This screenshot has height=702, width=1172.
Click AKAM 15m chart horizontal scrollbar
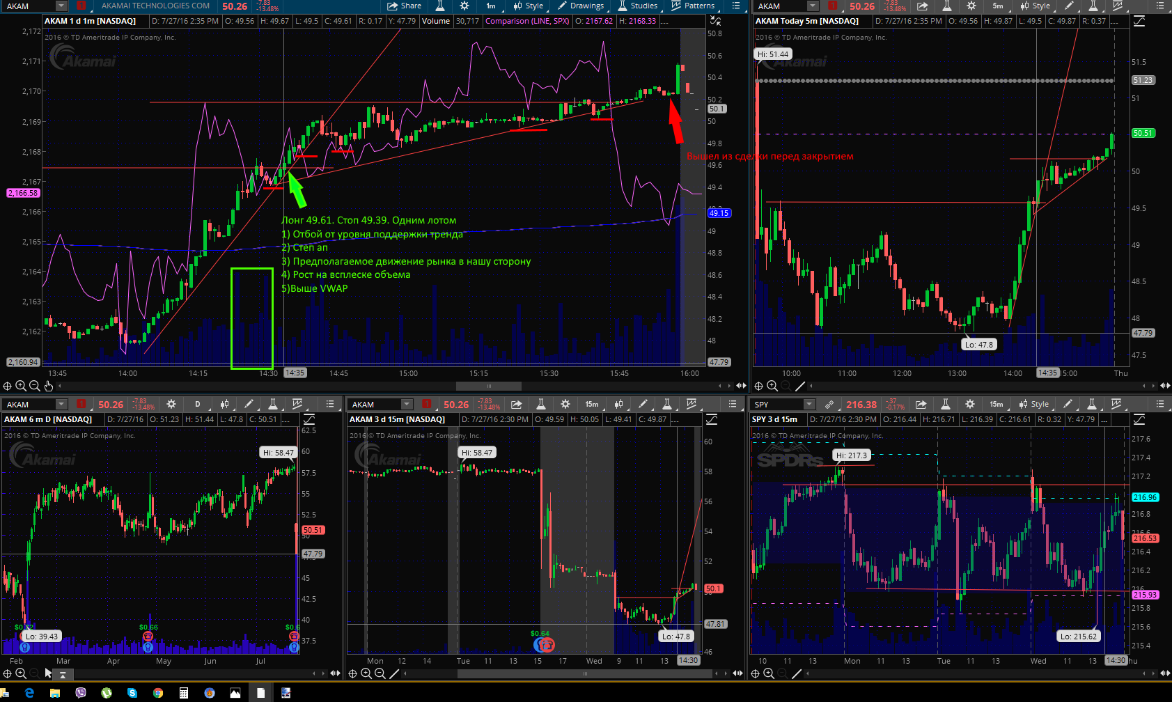pos(585,673)
